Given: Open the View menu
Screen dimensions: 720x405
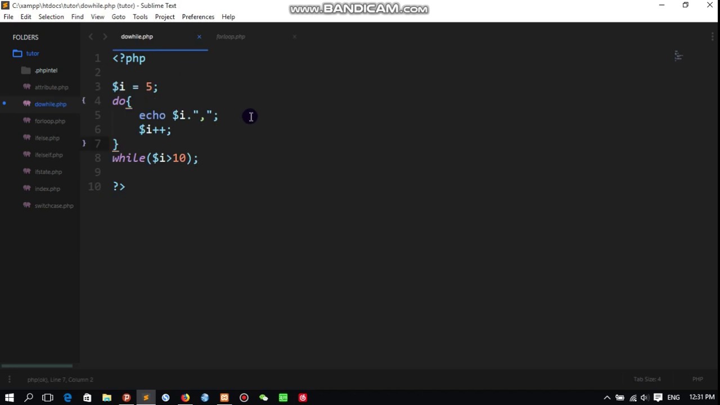Looking at the screenshot, I should tap(97, 17).
